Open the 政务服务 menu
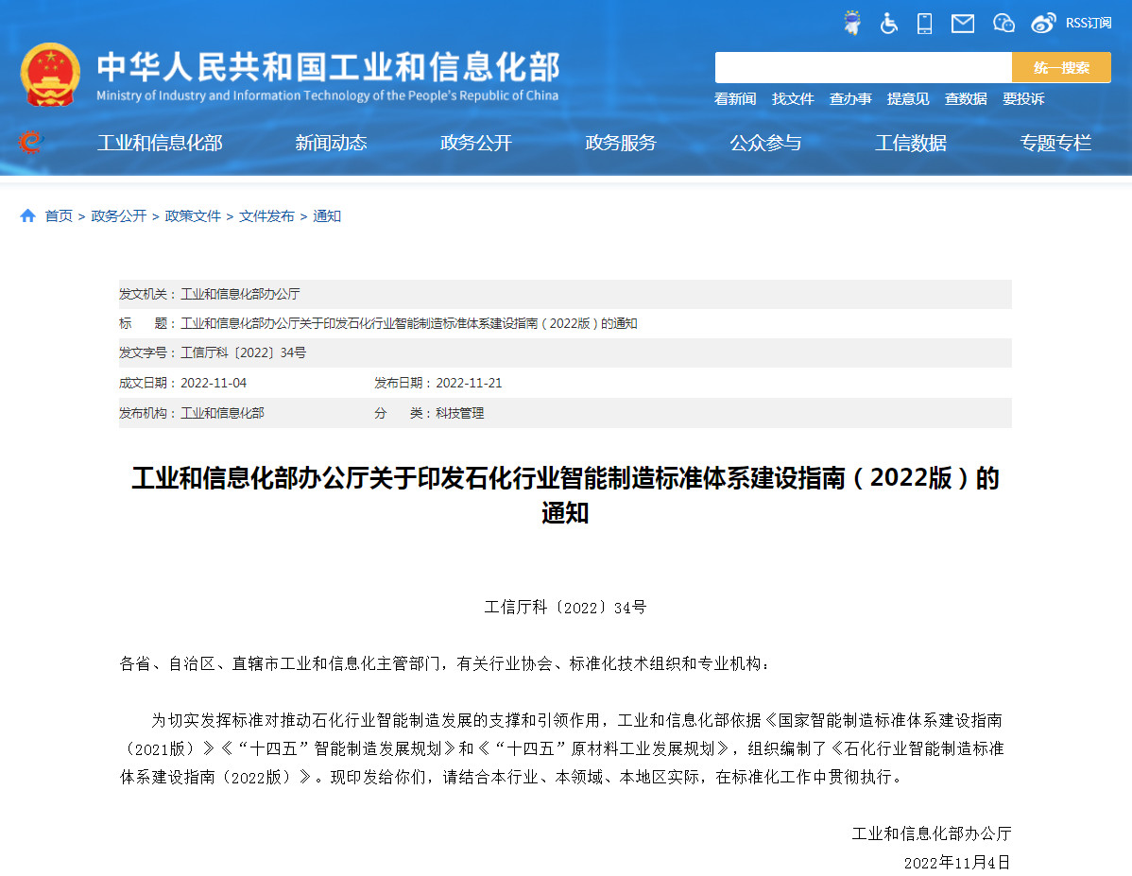Viewport: 1132px width, 876px height. pyautogui.click(x=621, y=143)
